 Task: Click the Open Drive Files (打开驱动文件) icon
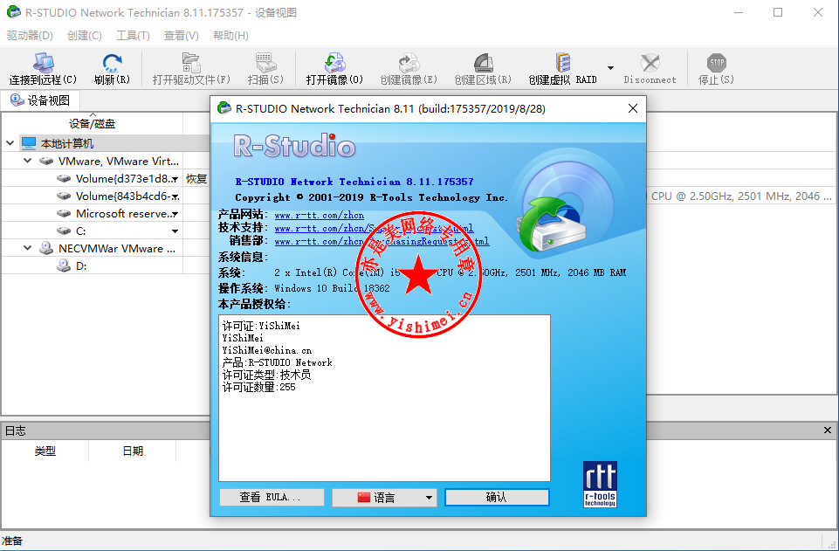(191, 63)
